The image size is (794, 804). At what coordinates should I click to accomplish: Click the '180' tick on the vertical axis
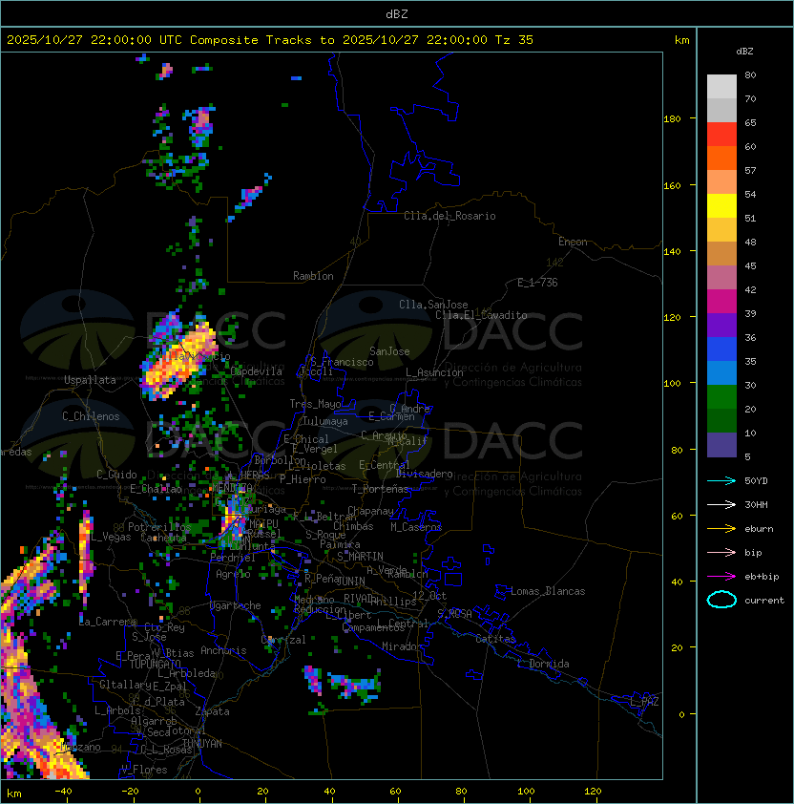tap(672, 119)
